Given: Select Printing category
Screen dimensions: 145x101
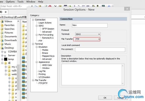Looking at the screenshot, I should [x=42, y=74].
